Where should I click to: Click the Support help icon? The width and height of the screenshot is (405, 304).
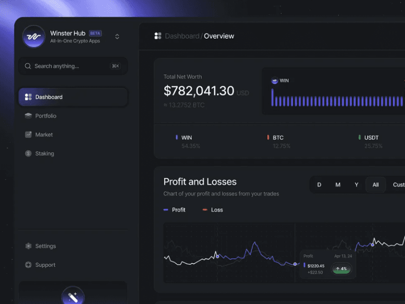28,265
